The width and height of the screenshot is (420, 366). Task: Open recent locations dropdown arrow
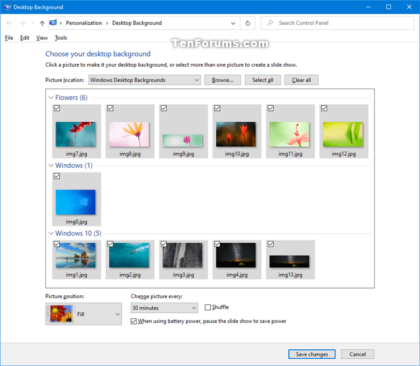pyautogui.click(x=33, y=23)
